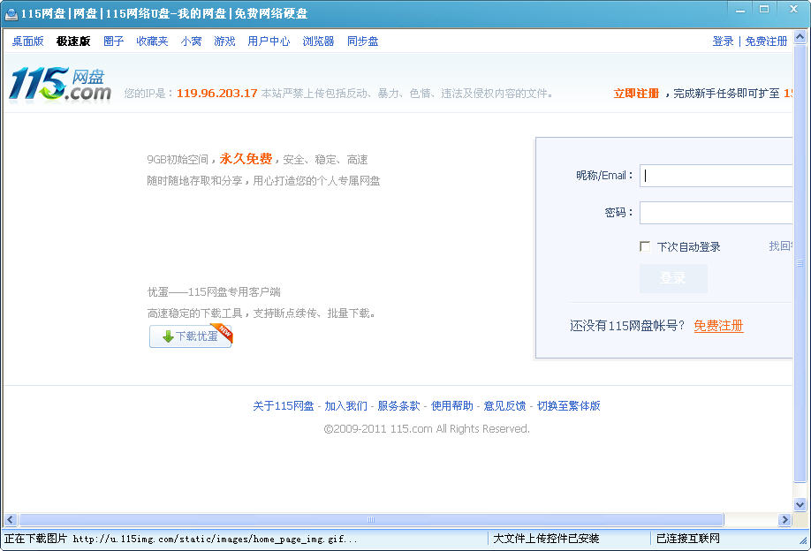Click the vertical scrollbar thumb
811x551 pixels.
pos(800,262)
